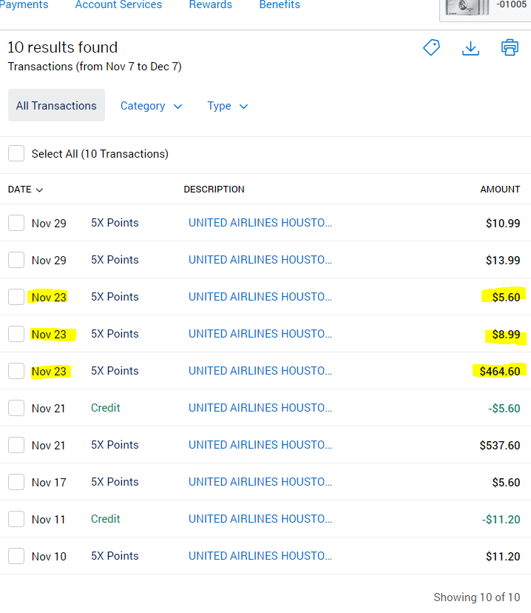Print the transaction results
531x613 pixels.
click(x=510, y=48)
